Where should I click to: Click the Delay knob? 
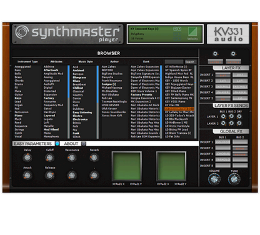(x=27, y=157)
